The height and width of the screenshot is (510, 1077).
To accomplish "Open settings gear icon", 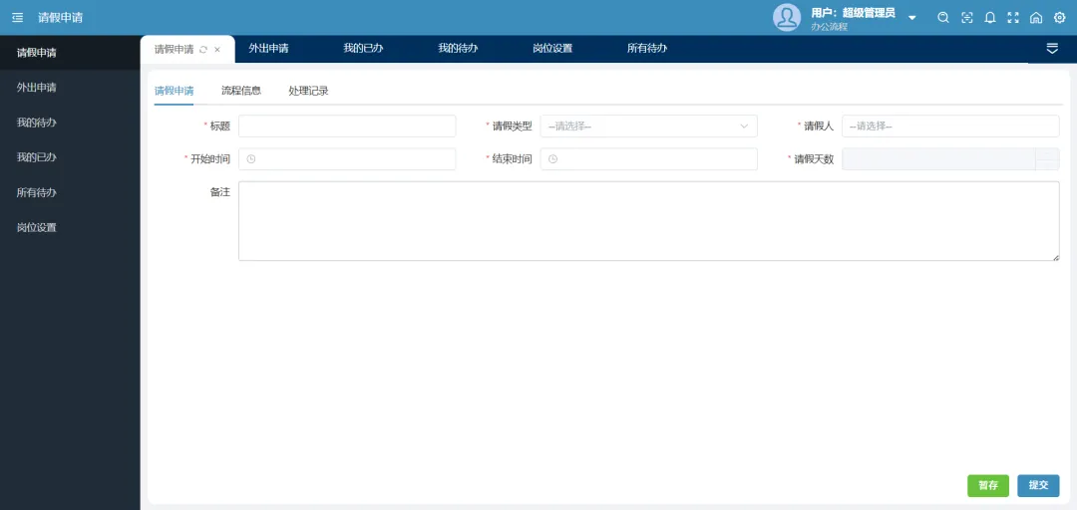I will pos(1059,18).
